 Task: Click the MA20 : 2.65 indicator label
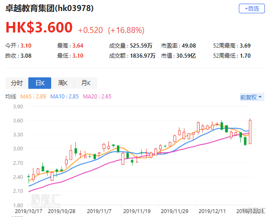pyautogui.click(x=97, y=97)
